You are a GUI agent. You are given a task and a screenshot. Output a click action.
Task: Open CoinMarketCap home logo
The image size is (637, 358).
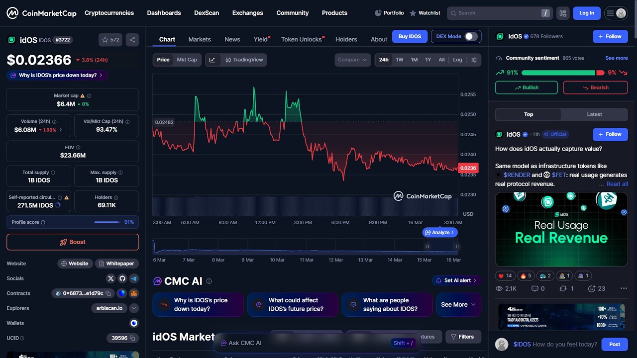[41, 13]
